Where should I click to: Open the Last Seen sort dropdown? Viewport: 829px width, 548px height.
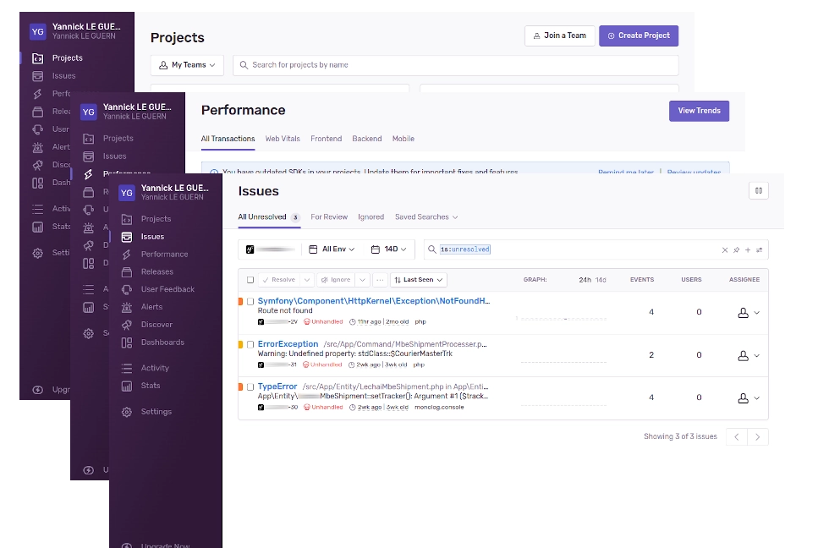(x=419, y=280)
